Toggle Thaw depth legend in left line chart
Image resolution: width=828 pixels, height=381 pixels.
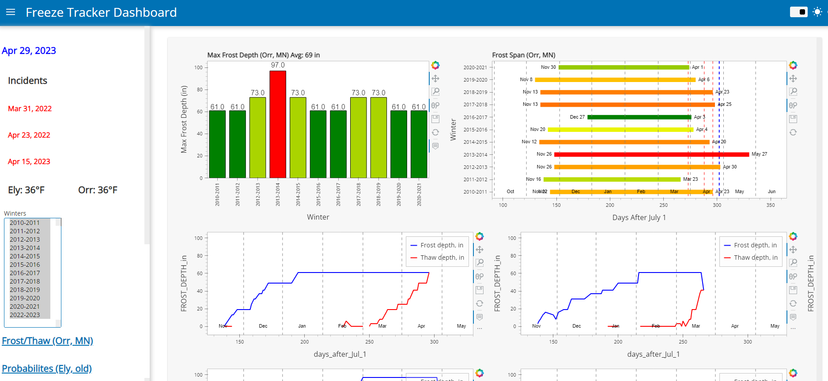point(437,258)
